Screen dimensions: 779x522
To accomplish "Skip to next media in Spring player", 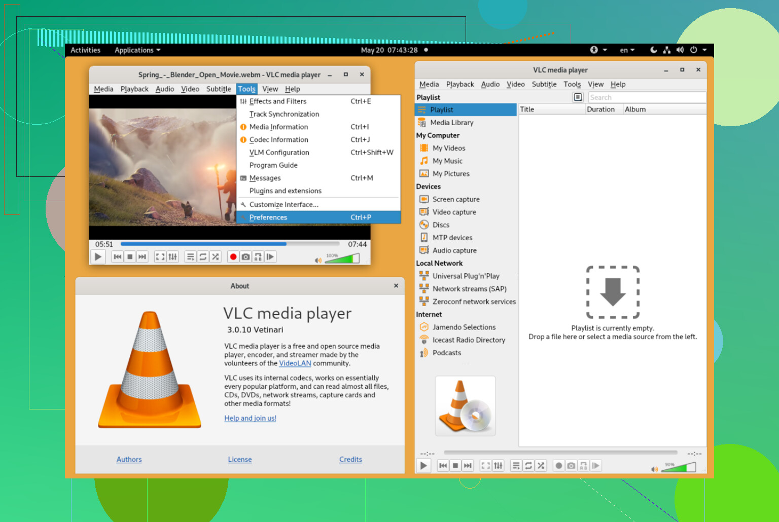I will pos(143,257).
